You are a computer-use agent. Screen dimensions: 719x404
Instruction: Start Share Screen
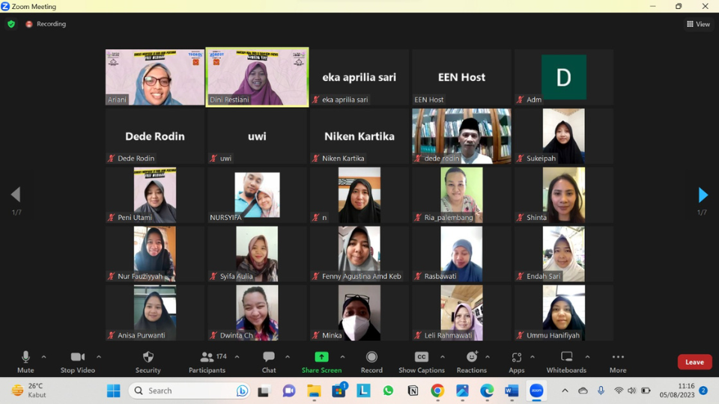click(321, 362)
